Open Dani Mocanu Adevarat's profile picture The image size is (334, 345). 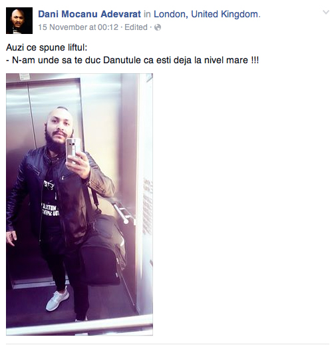[19, 21]
